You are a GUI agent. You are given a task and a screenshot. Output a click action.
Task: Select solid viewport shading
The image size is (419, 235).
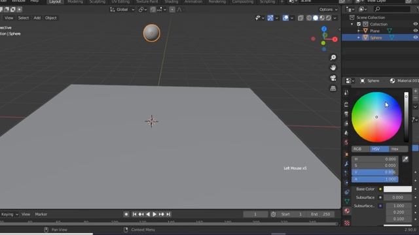(x=316, y=18)
